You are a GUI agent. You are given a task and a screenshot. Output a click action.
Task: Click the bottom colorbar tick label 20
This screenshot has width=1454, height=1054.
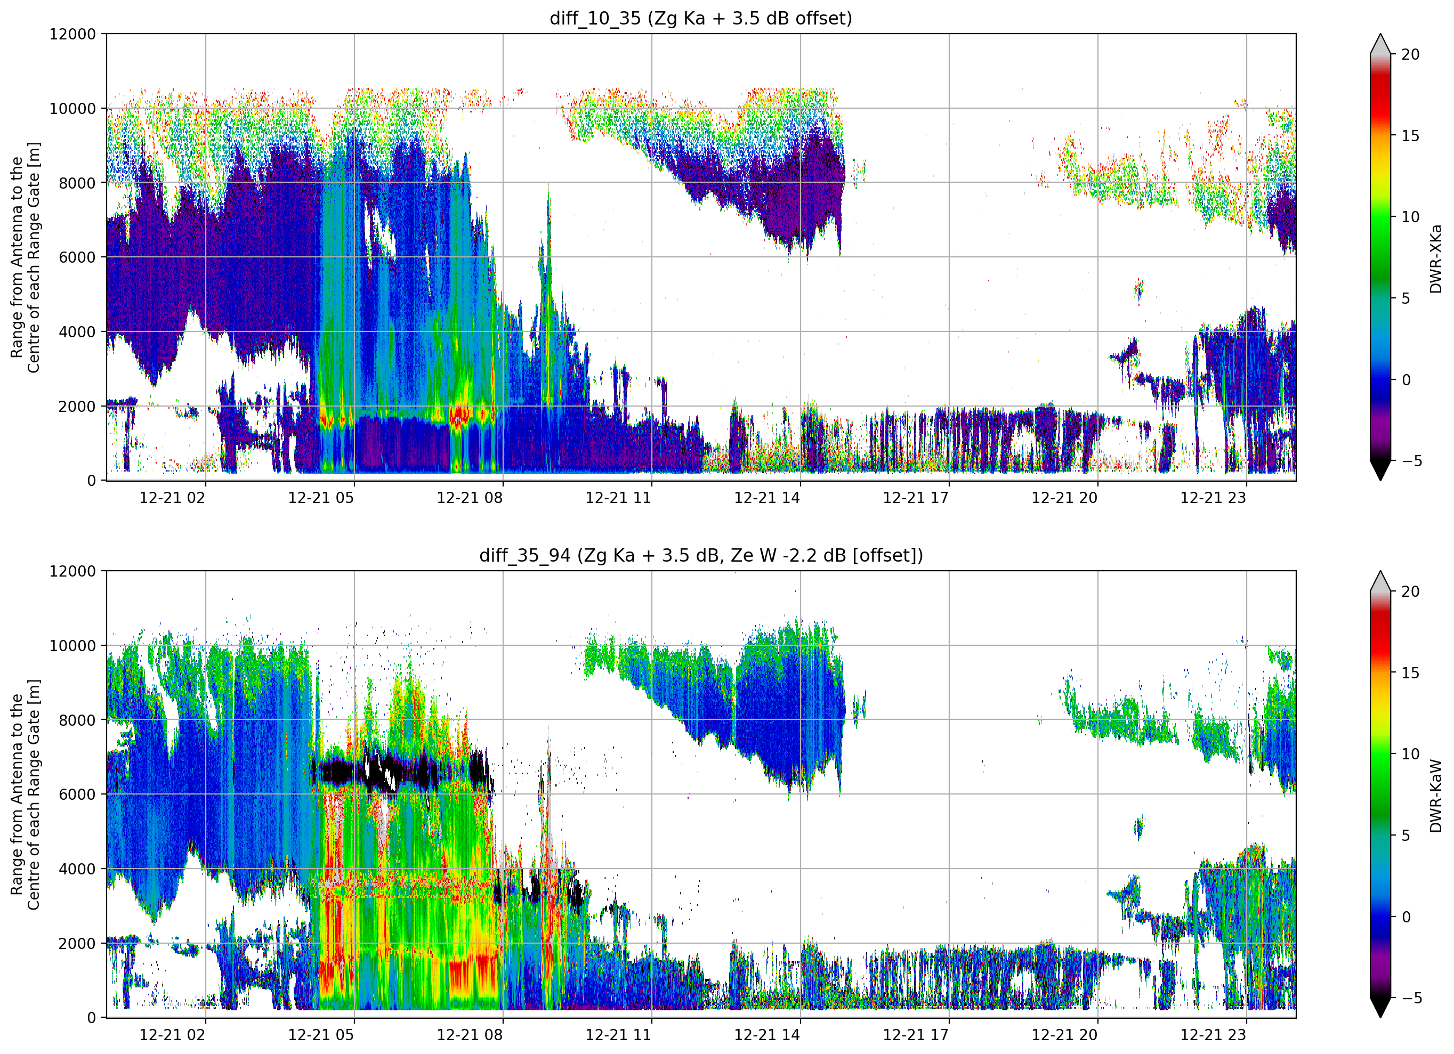[x=1410, y=591]
